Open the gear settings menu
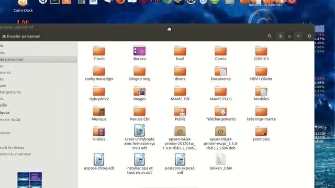Screen dimensions: 335x188 click(309, 36)
